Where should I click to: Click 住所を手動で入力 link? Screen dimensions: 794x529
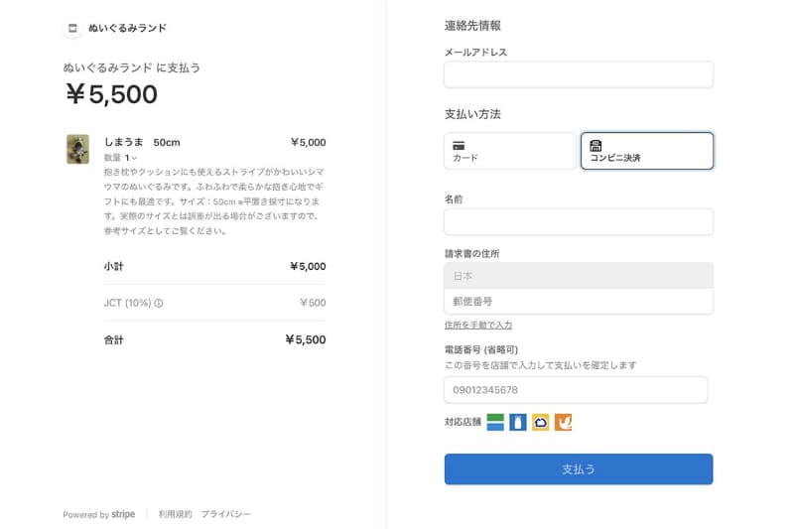(478, 326)
